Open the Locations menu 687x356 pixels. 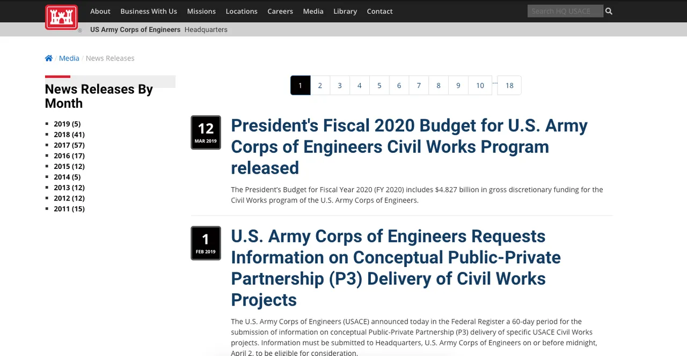[x=242, y=11]
